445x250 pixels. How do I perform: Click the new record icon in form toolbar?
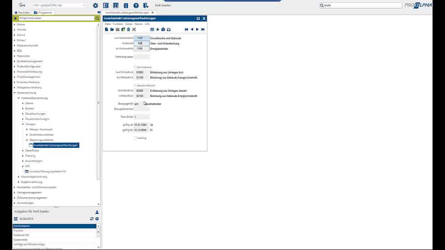coord(107,30)
